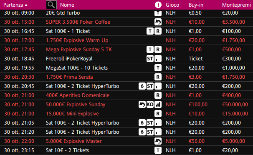Click the T icon on Sat 10€
Screen dimensions: 253x155
[158, 150]
